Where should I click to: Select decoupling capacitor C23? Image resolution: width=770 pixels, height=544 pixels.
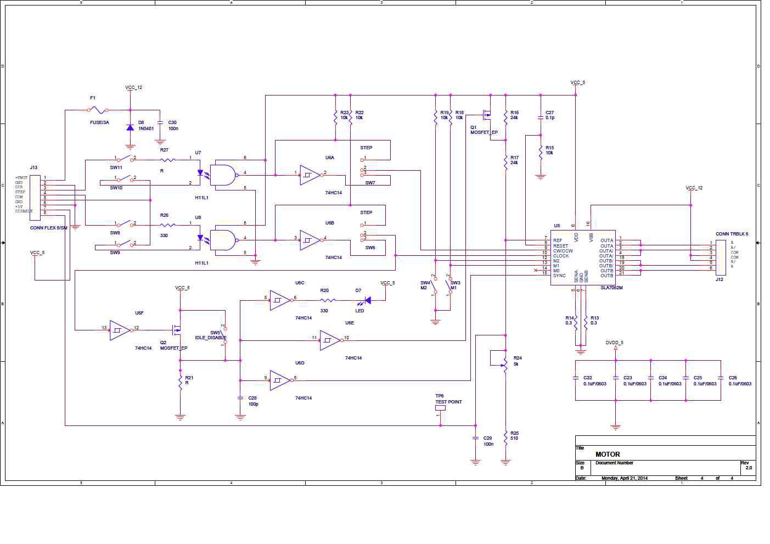pos(616,378)
